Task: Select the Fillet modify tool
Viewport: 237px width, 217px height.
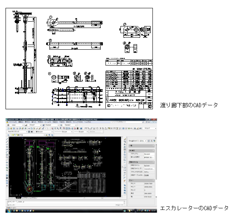Action: tap(125, 178)
